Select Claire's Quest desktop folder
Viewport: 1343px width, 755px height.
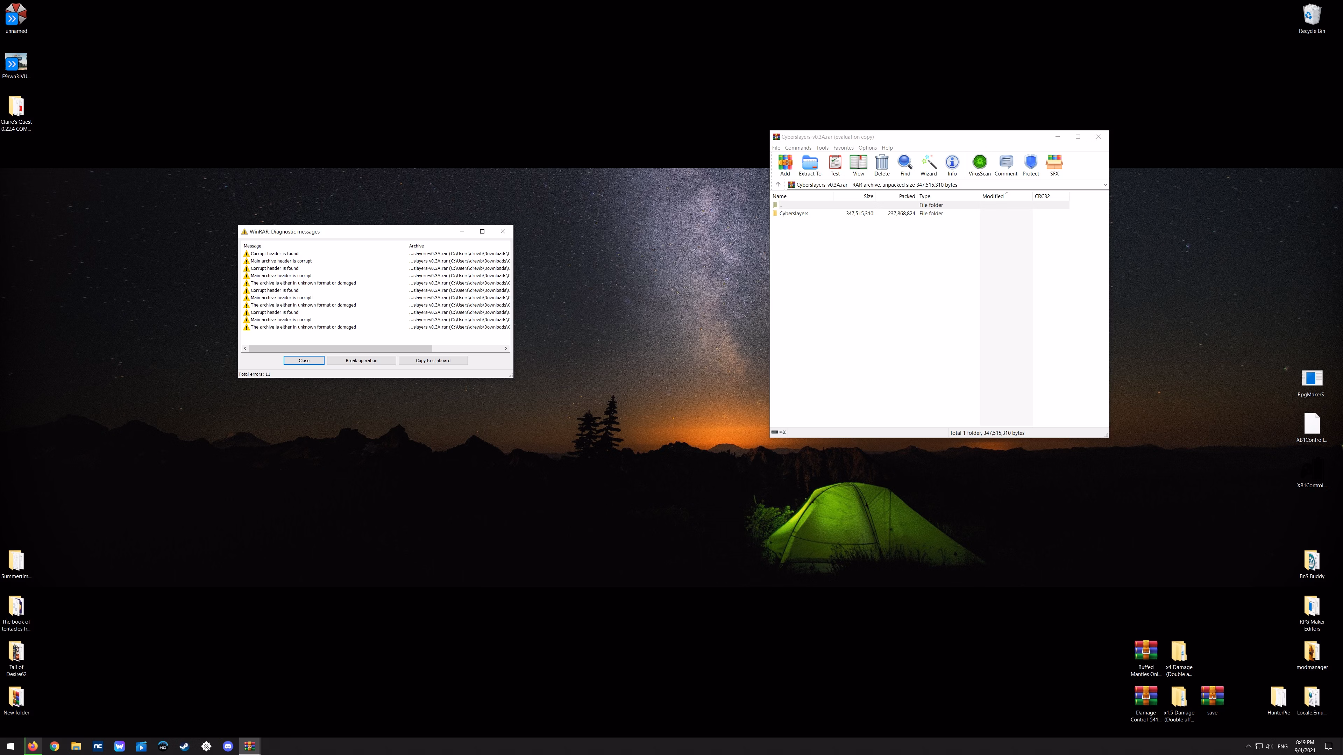[16, 114]
